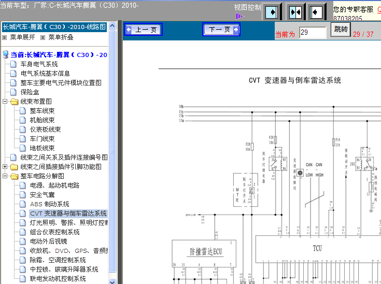Click the small icon before 菜单折叠
The width and height of the screenshot is (381, 284).
pyautogui.click(x=43, y=37)
